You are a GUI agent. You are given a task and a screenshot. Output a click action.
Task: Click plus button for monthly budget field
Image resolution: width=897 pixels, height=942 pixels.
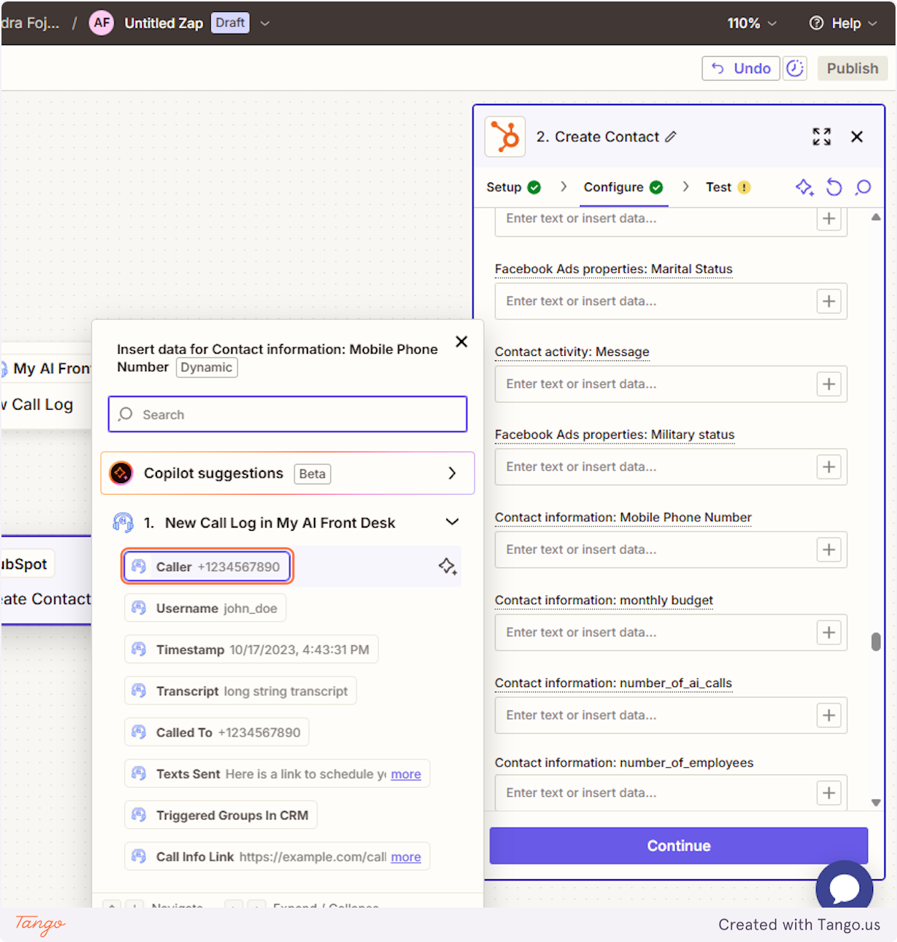pos(828,633)
